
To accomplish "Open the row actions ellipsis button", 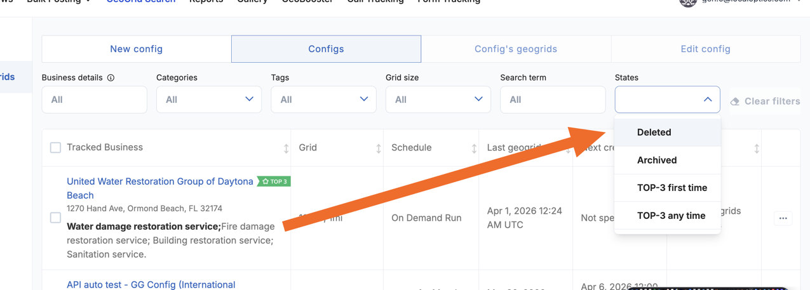I will (x=783, y=218).
